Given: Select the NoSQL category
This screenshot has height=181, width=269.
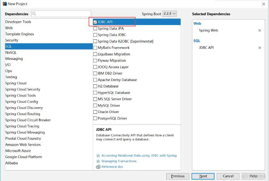Looking at the screenshot, I should 11,52.
